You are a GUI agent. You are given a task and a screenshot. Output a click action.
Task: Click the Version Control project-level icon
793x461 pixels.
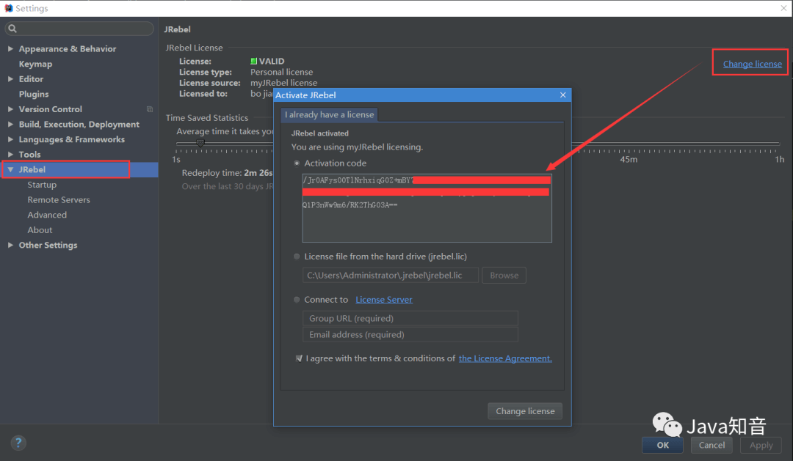[x=150, y=109]
